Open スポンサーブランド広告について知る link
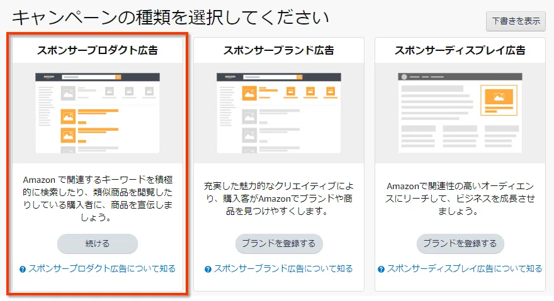Image resolution: width=554 pixels, height=301 pixels. (283, 269)
